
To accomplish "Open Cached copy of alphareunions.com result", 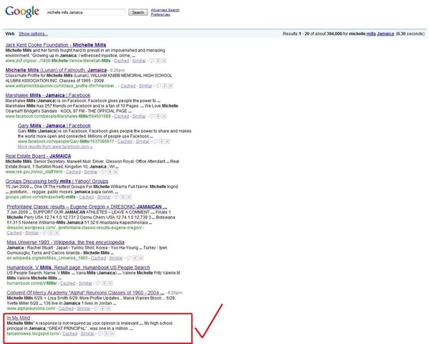I will pos(66,309).
